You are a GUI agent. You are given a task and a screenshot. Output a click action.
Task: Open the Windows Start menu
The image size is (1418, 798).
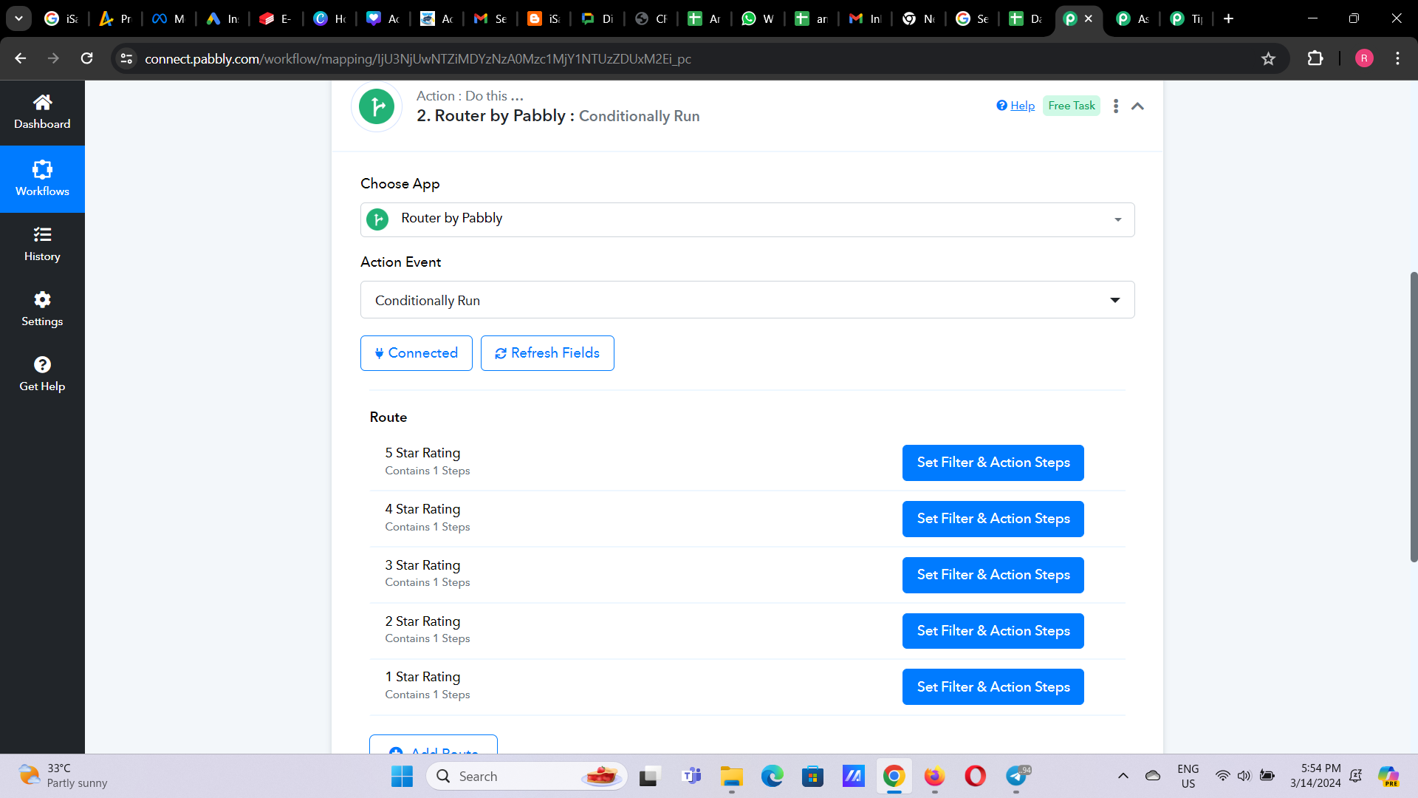[x=402, y=776]
